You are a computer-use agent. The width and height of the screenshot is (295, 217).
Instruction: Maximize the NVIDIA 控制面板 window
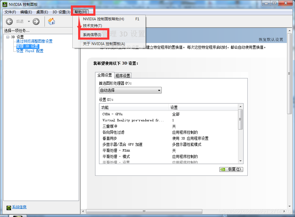coord(274,3)
